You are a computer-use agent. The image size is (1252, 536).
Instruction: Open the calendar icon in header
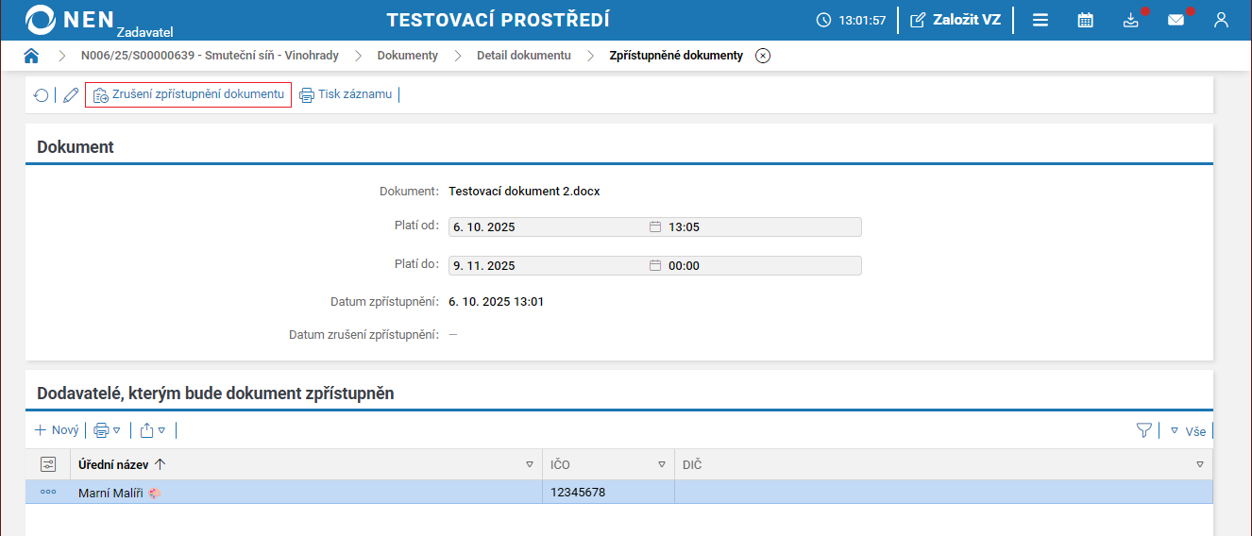(1086, 20)
